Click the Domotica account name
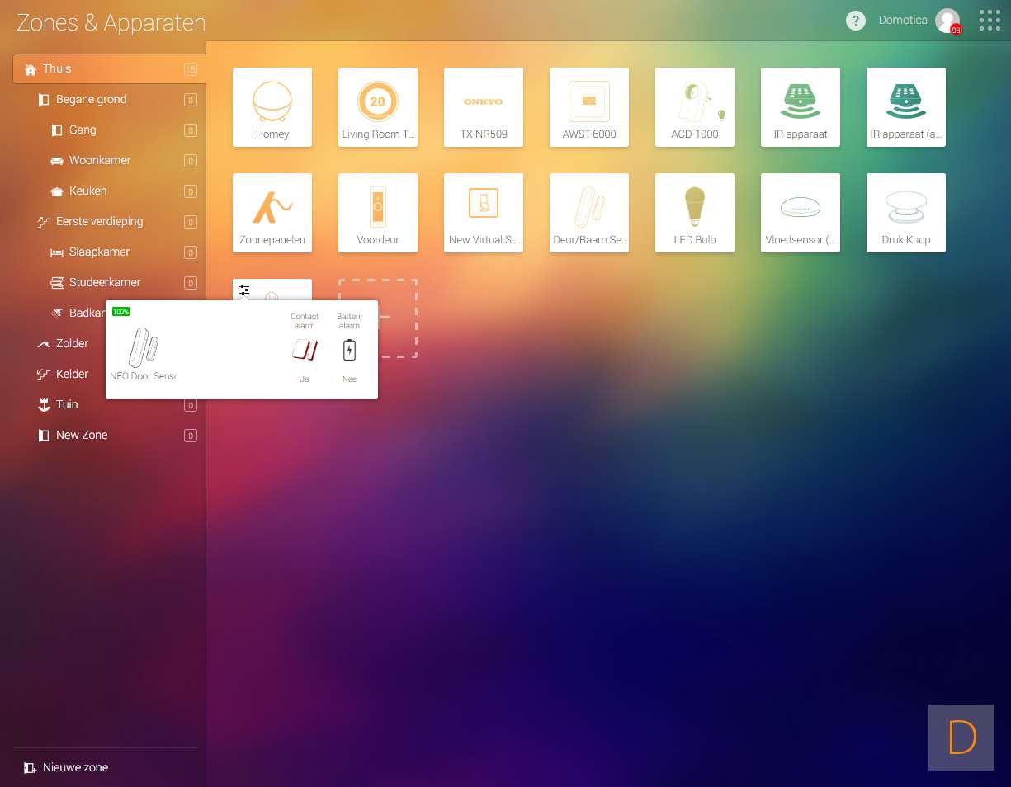This screenshot has width=1011, height=787. point(903,20)
